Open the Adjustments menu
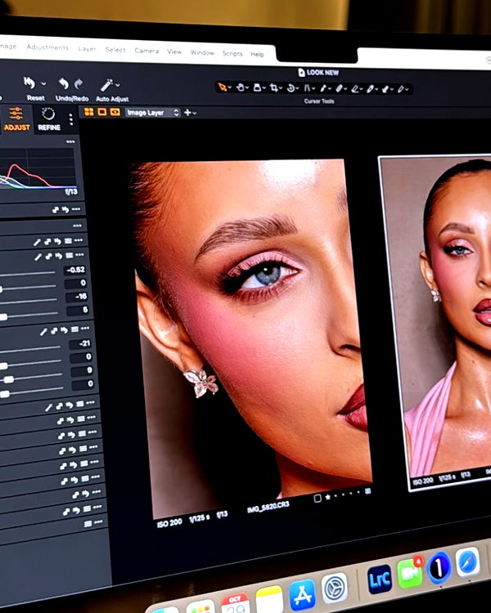The height and width of the screenshot is (613, 491). pyautogui.click(x=47, y=47)
